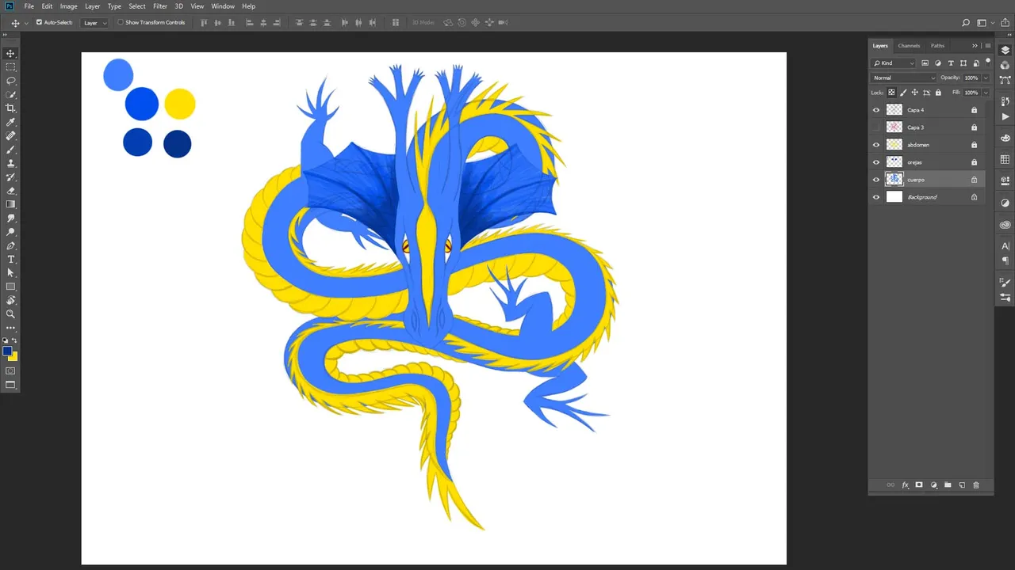This screenshot has width=1015, height=570.
Task: Select the Eyedropper tool
Action: pos(10,122)
